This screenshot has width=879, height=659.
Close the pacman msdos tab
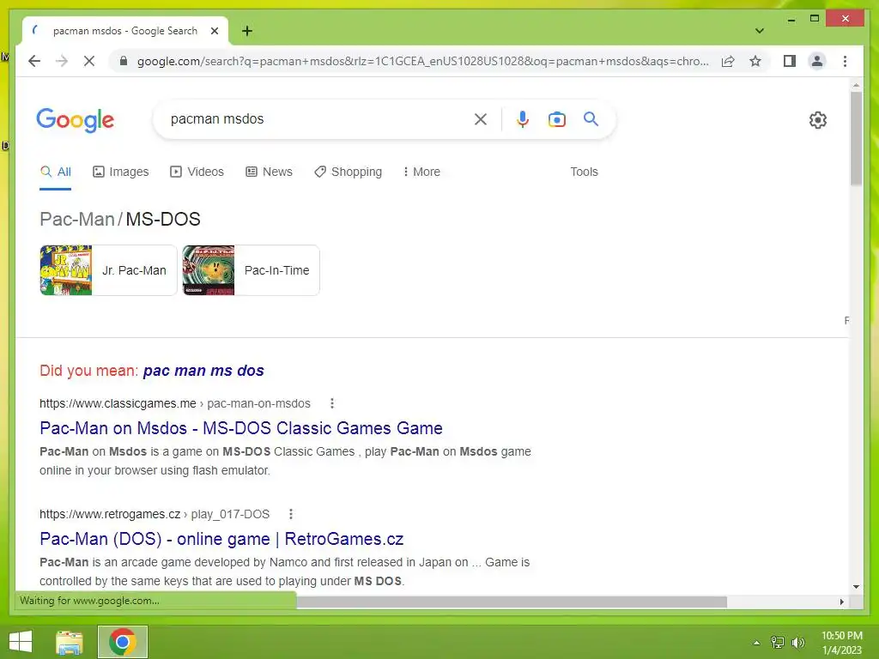[x=214, y=31]
